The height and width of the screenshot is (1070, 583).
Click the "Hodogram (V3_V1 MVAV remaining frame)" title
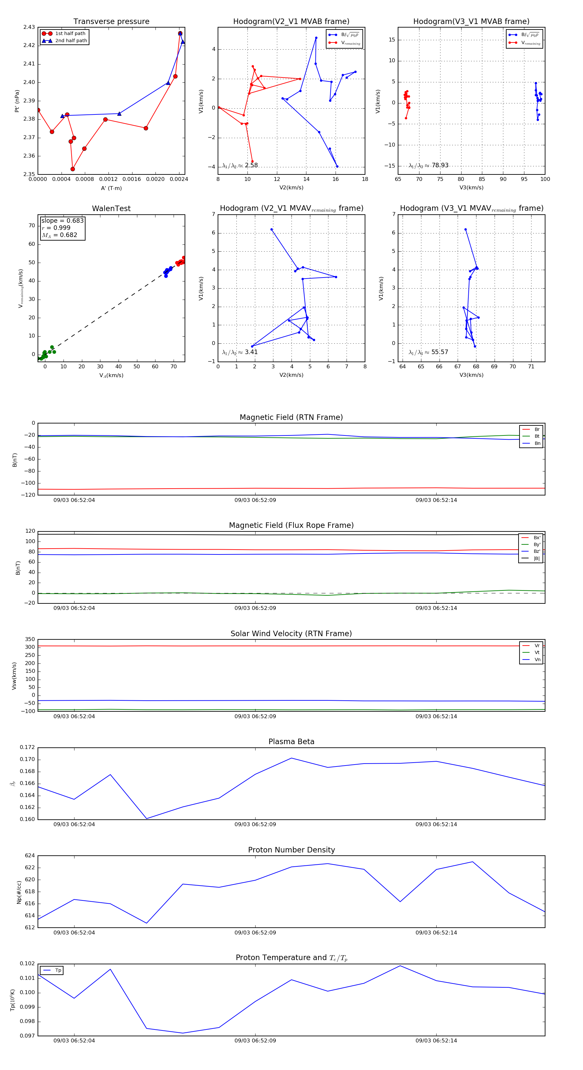click(x=471, y=208)
